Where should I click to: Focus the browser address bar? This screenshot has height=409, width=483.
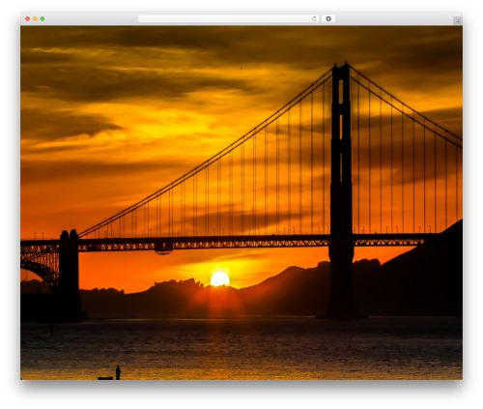tap(229, 19)
